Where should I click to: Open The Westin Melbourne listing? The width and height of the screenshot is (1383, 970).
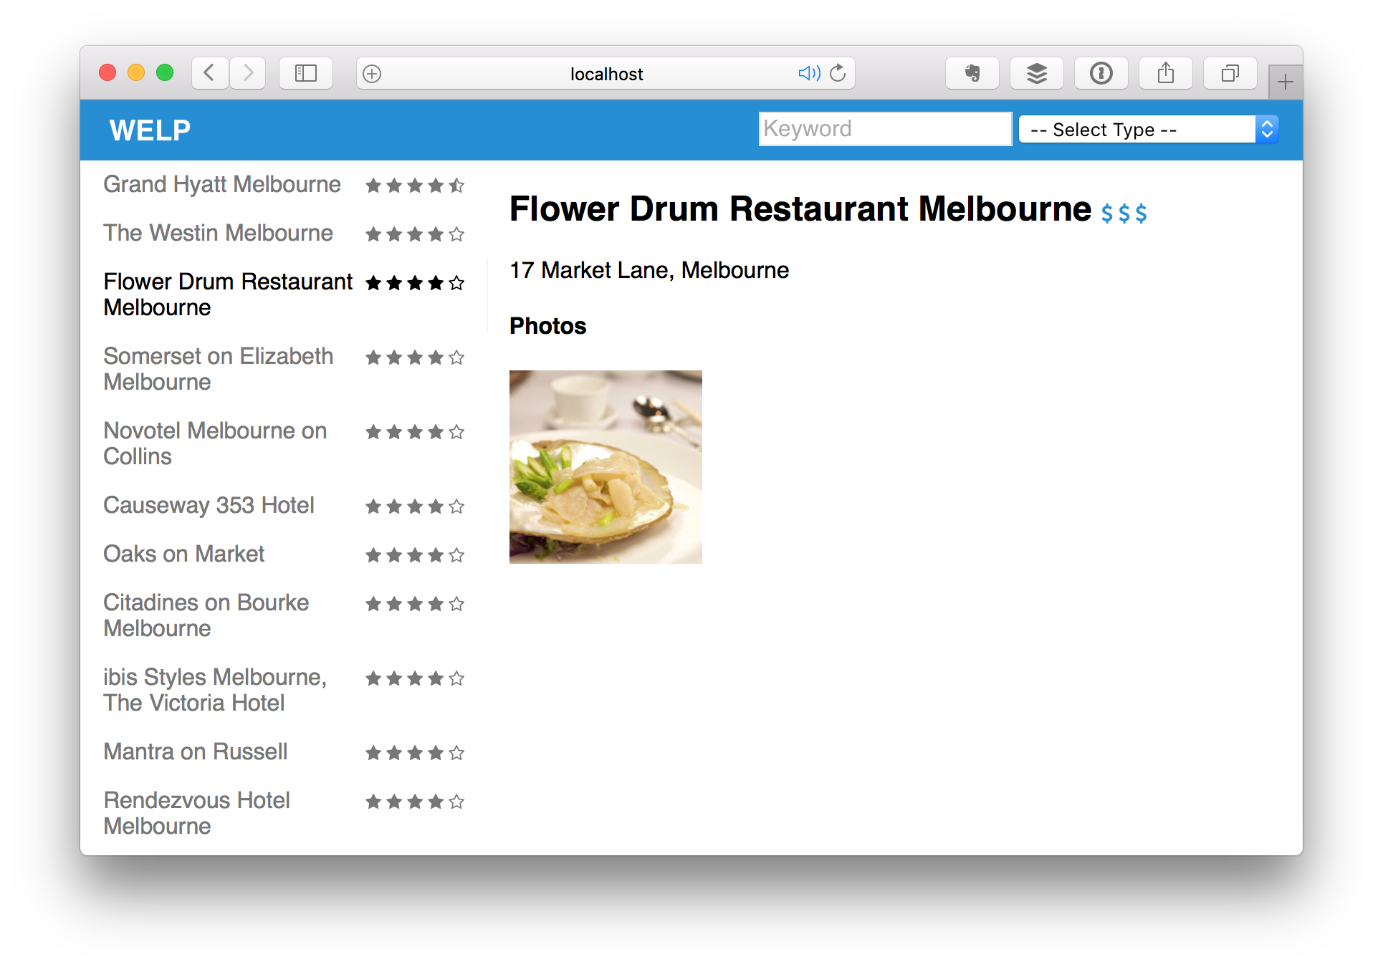[218, 234]
